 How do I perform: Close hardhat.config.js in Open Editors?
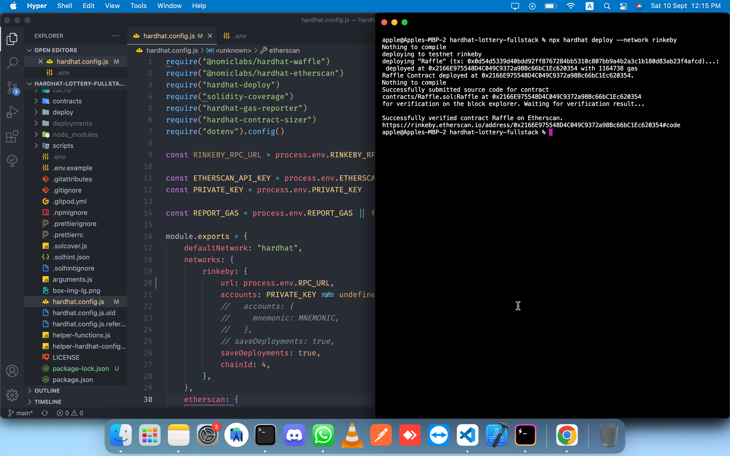point(40,61)
